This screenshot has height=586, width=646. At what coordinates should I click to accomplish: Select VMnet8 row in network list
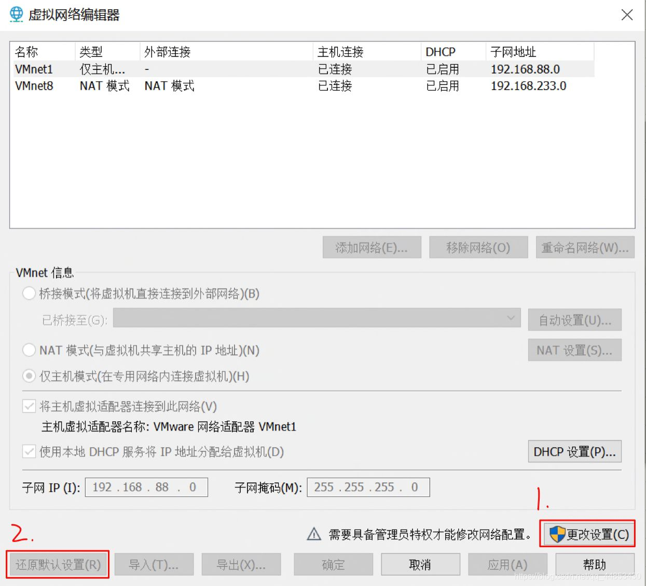click(304, 85)
